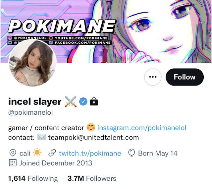This screenshot has width=212, height=189.
Task: Click the Follow button
Action: (185, 77)
